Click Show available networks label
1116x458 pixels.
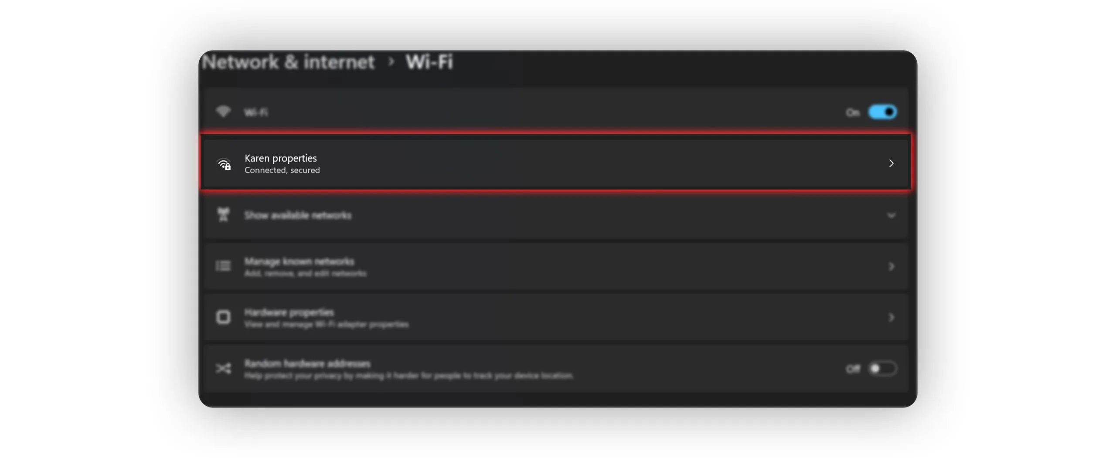click(x=298, y=215)
